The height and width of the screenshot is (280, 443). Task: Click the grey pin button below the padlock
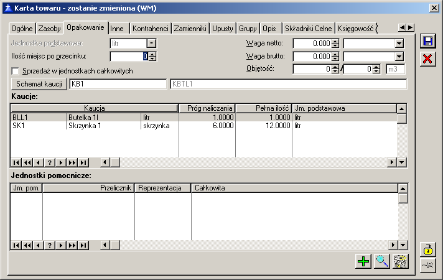(427, 265)
